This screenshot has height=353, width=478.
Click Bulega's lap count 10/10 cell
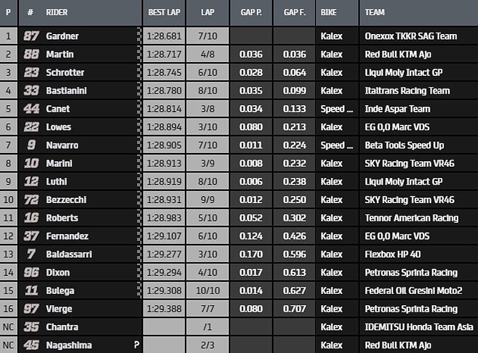(x=207, y=291)
